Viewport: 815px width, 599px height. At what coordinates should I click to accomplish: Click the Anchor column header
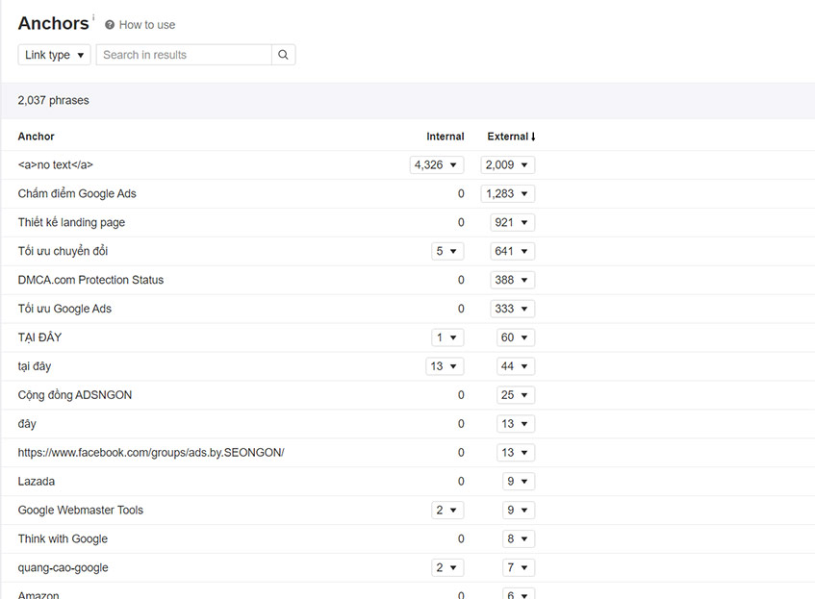(x=36, y=137)
